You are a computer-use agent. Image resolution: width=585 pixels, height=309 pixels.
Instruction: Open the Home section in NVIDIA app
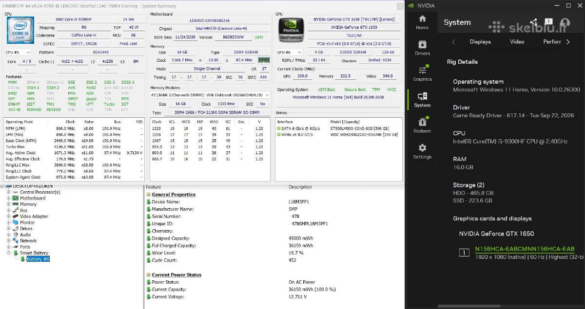[x=422, y=22]
